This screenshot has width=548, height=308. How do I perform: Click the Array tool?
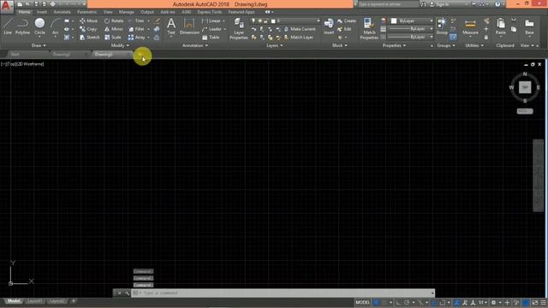click(x=137, y=38)
